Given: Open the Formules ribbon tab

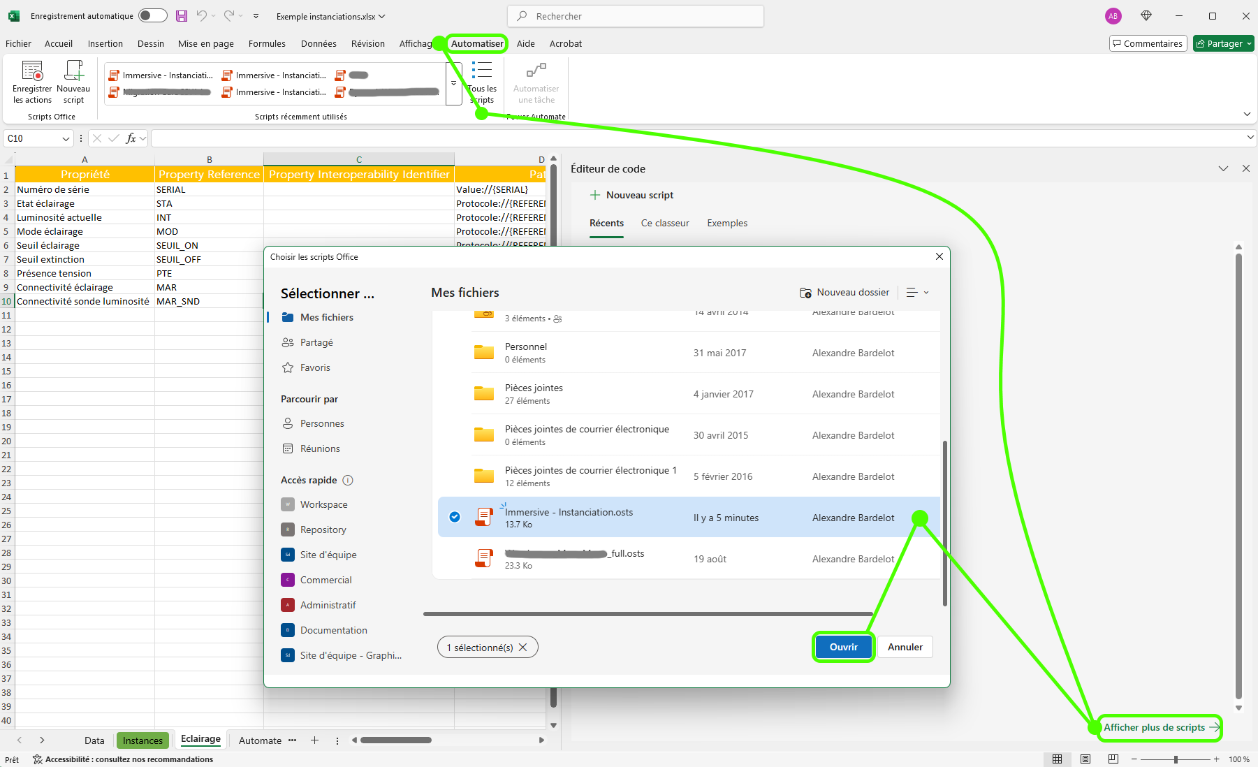Looking at the screenshot, I should (267, 43).
